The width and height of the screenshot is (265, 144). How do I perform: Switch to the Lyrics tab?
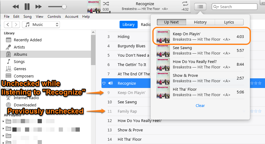[229, 22]
